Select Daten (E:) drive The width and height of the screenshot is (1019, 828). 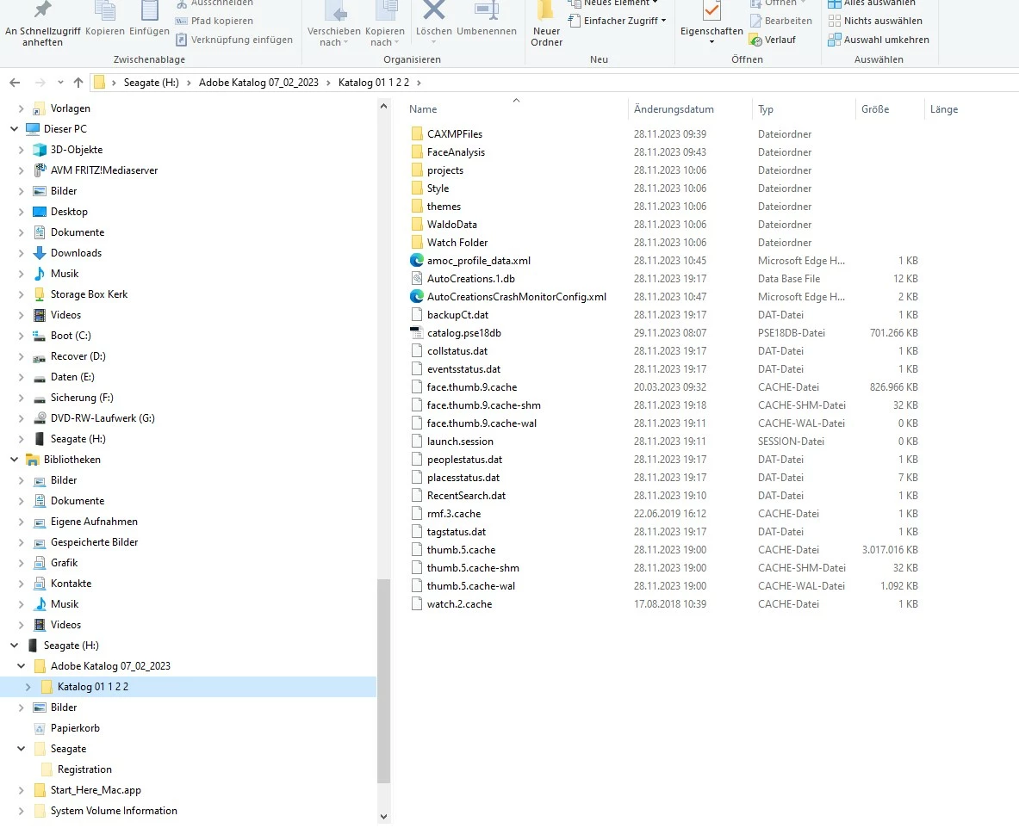click(72, 377)
